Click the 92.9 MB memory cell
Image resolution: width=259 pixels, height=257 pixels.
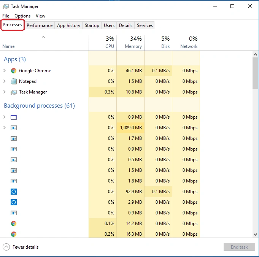click(130, 192)
